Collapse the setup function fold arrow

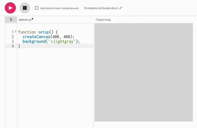tap(15, 32)
